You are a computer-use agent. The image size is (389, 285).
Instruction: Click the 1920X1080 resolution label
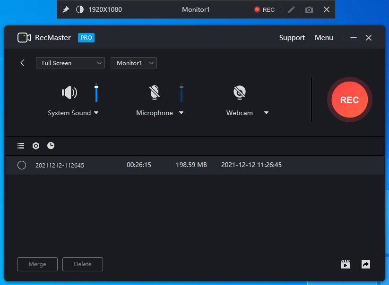click(105, 9)
